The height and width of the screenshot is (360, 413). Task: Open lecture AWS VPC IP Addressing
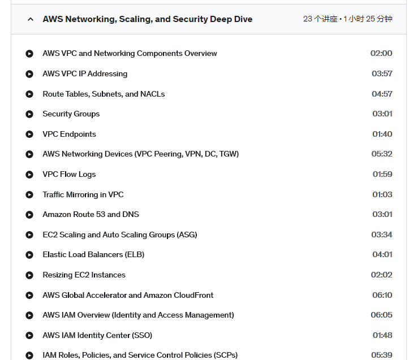click(85, 73)
